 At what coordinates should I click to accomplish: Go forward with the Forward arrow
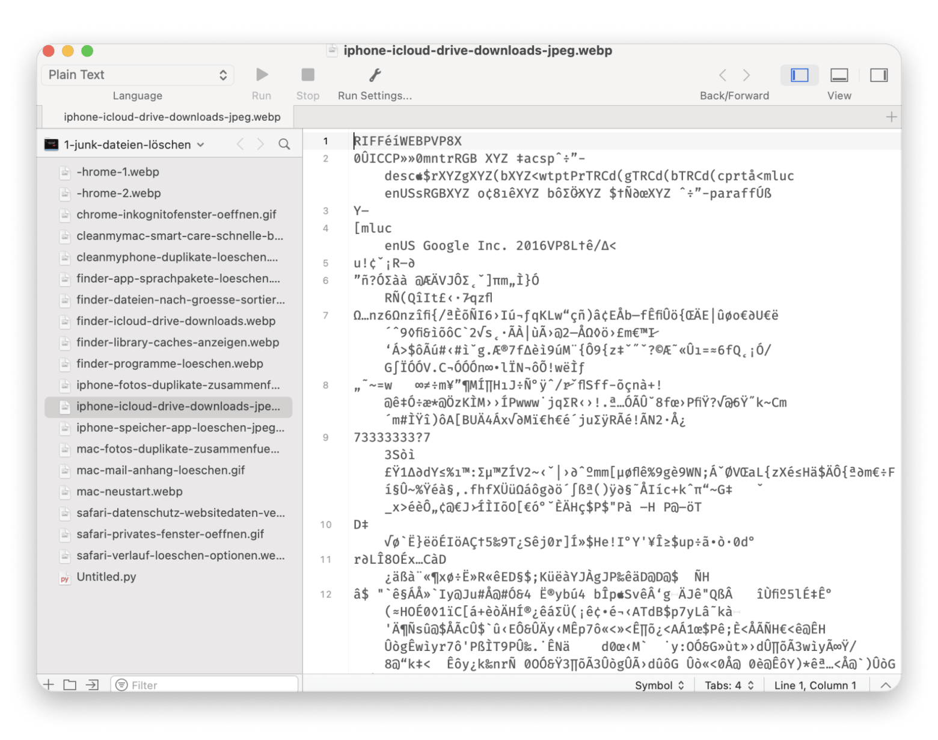click(x=746, y=75)
